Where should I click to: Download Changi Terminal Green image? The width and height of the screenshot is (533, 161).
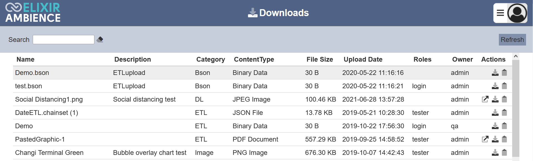coord(495,153)
